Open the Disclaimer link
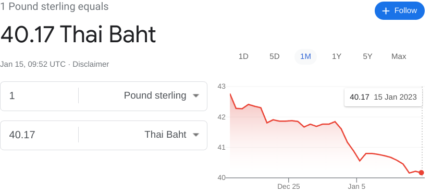Screen dimensions: 431x193 (x=91, y=64)
